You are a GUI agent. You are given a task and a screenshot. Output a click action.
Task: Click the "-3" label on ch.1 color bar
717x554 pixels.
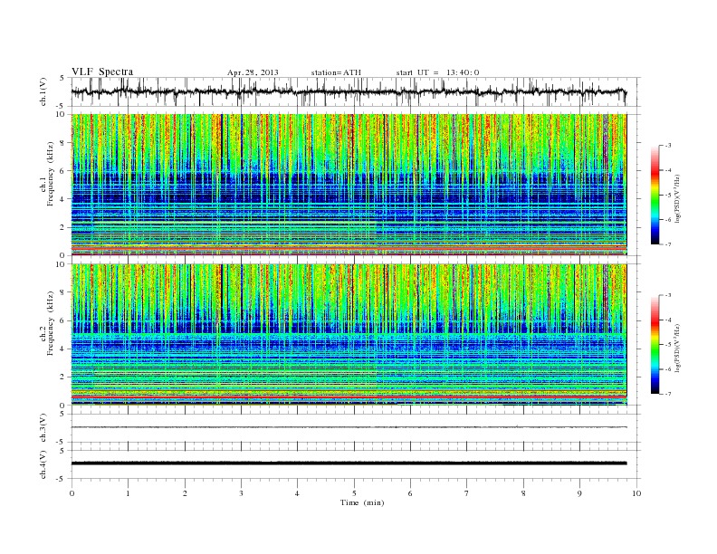click(667, 146)
